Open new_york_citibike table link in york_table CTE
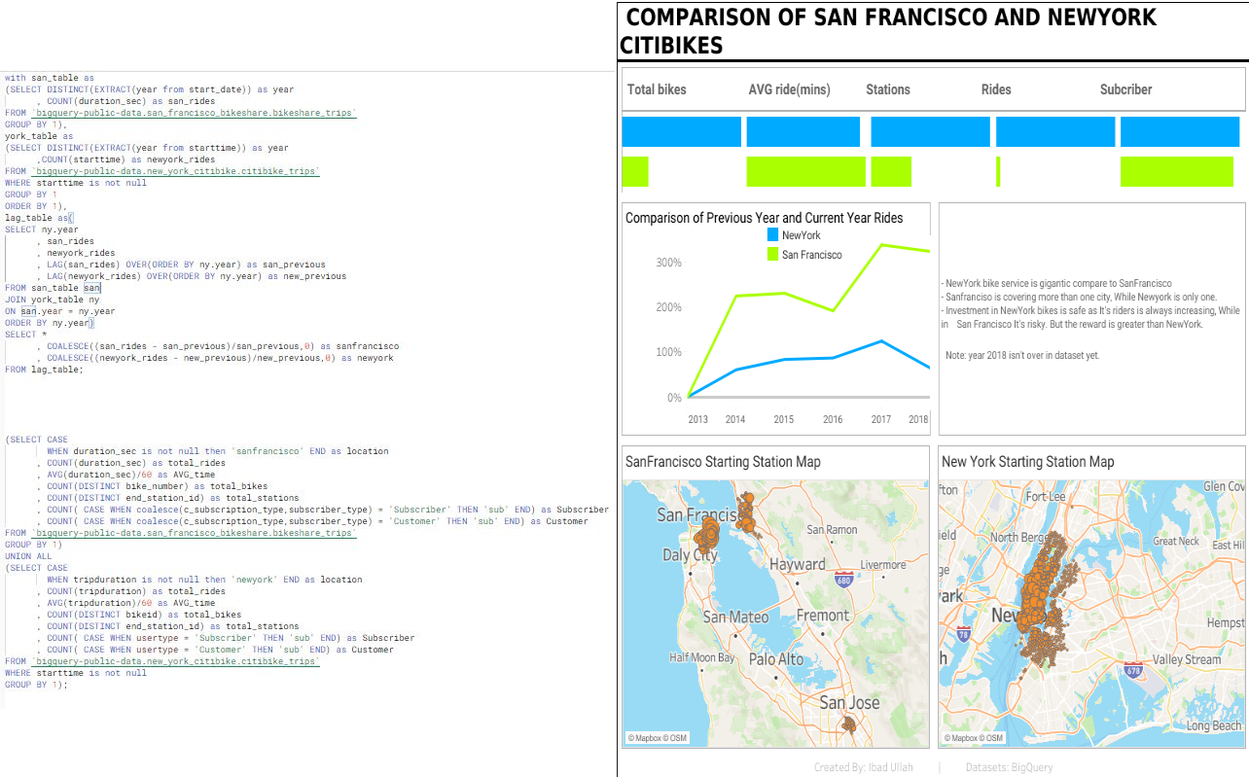The width and height of the screenshot is (1249, 777). point(175,171)
